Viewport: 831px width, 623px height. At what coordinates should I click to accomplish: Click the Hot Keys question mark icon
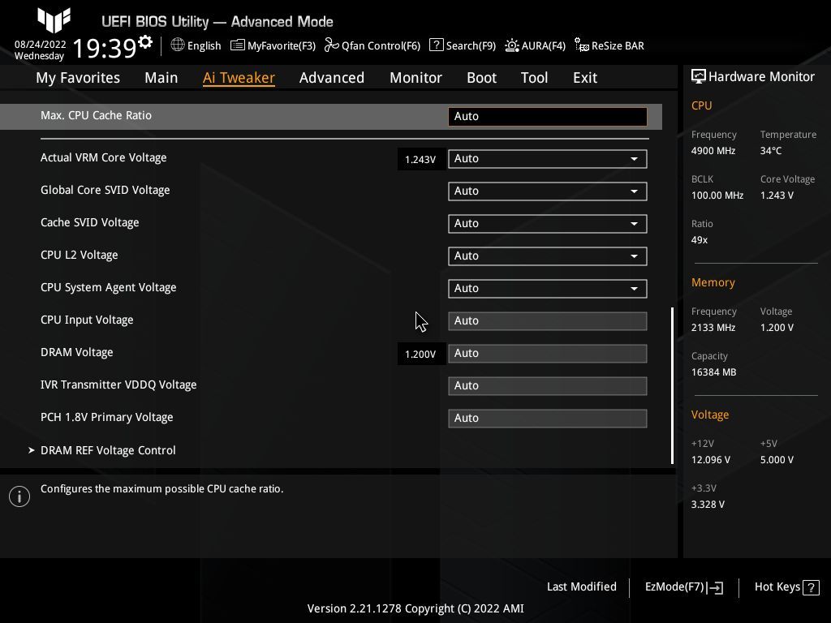[811, 587]
